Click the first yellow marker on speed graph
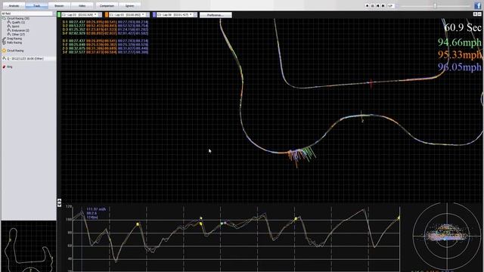Screen dimensions: 484x272 click(x=138, y=224)
